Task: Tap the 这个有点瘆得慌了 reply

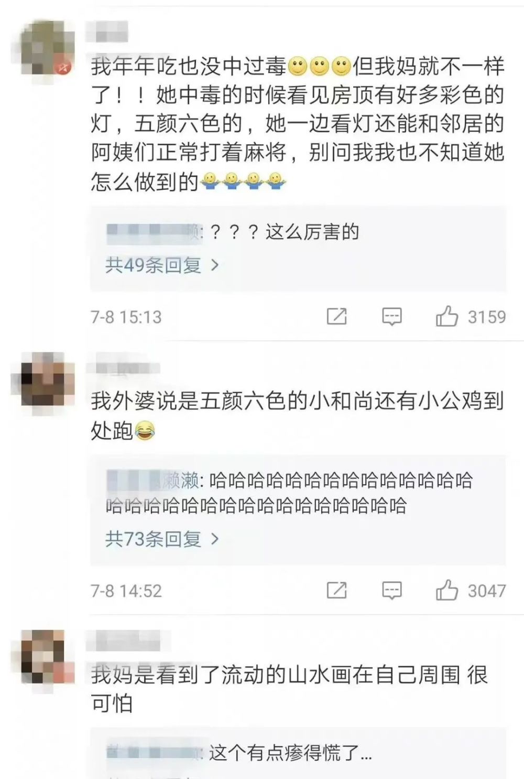Action: (x=290, y=753)
